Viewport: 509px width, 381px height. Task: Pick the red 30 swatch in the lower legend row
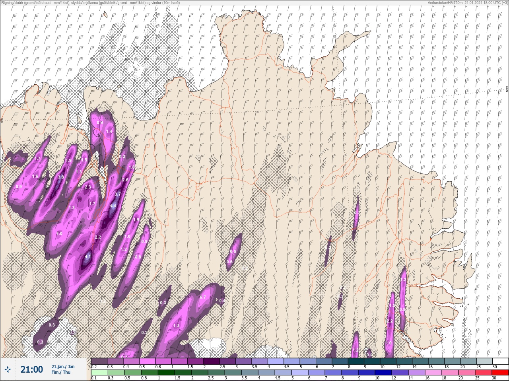click(500, 373)
